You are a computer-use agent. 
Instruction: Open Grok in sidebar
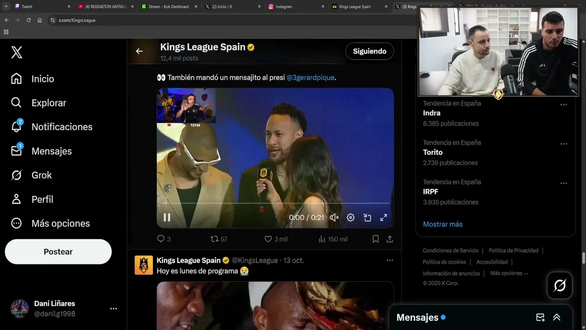(31, 175)
